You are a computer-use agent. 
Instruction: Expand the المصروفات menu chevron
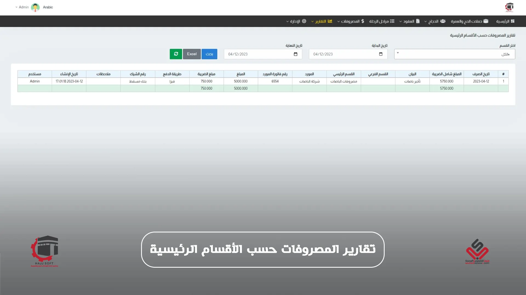[x=339, y=22]
